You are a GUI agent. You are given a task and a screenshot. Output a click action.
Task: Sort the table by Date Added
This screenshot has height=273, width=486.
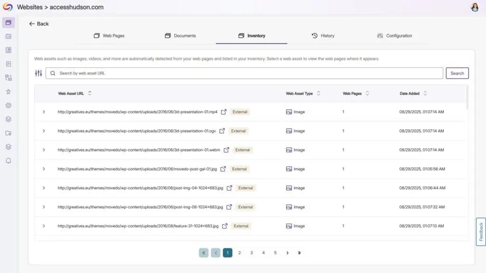425,93
